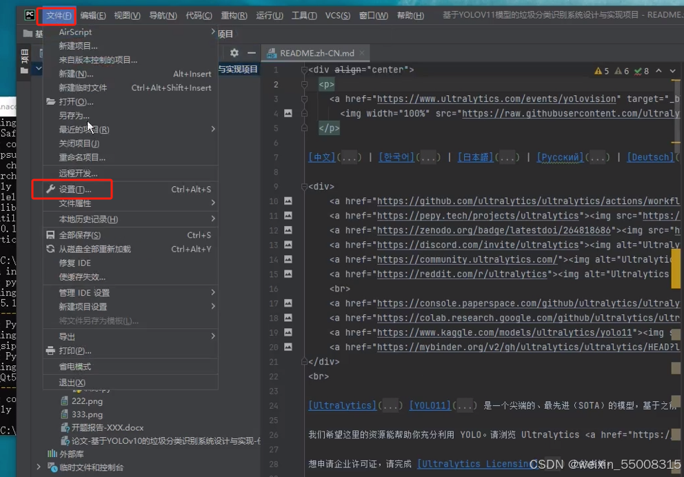Choose 使缓存失效... menu entry
This screenshot has height=477, width=684.
(x=82, y=277)
